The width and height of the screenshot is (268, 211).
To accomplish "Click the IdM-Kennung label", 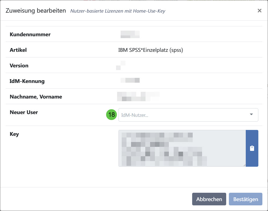I will (27, 81).
